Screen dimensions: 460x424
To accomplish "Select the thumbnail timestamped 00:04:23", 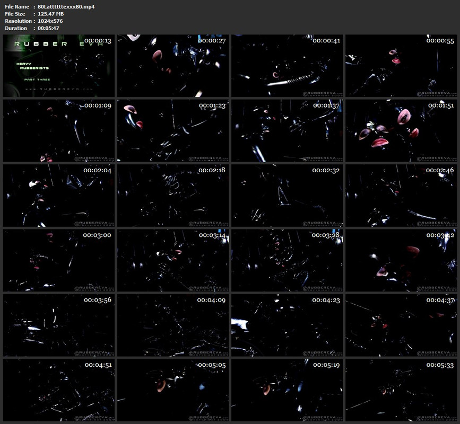I will (x=287, y=325).
